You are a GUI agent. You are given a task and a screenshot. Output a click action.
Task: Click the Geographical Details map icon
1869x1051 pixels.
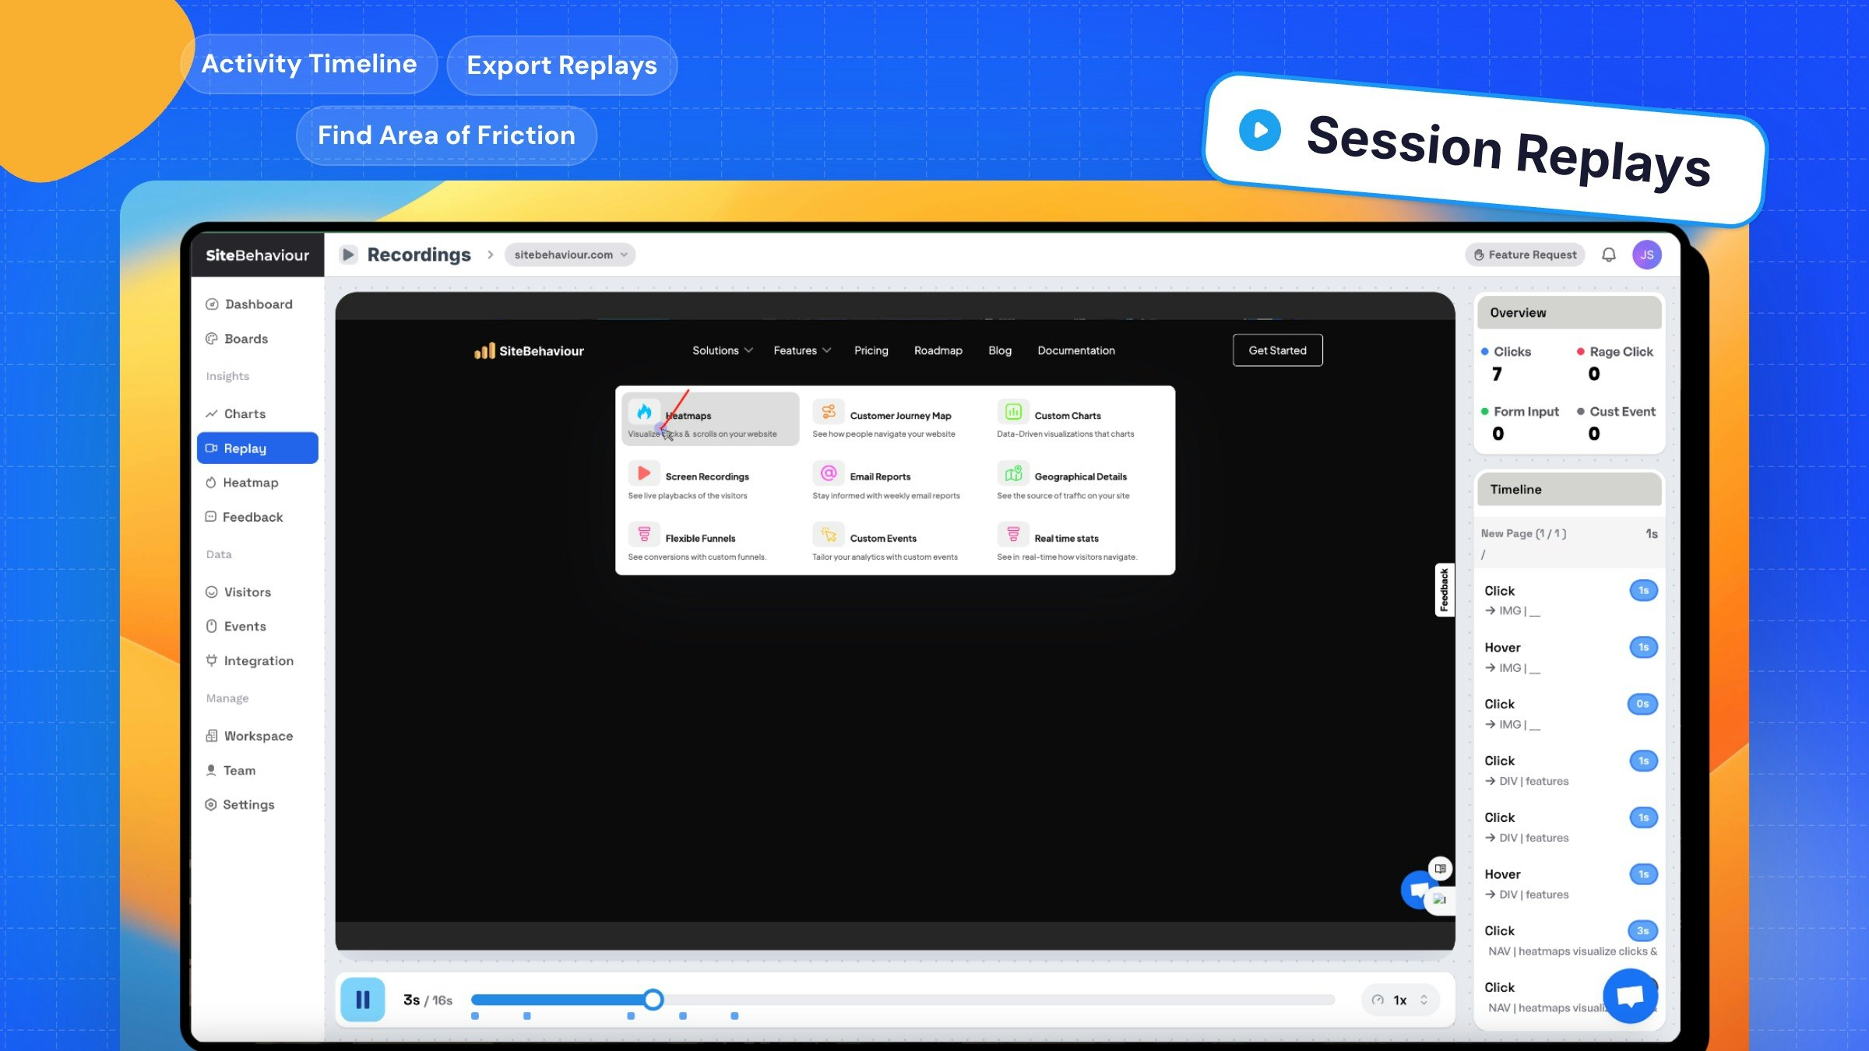1013,473
